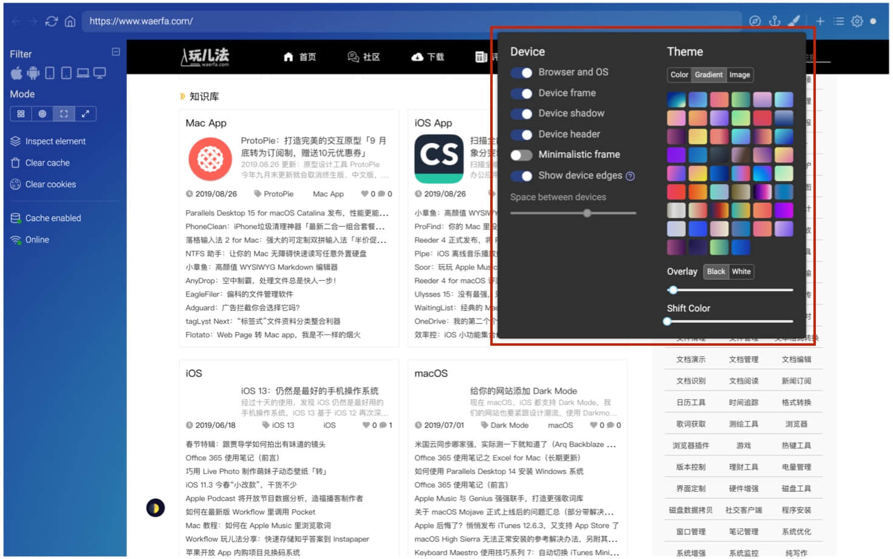Click the ProtoPie red app thumbnail
Screen dimensions: 893x559
click(210, 160)
